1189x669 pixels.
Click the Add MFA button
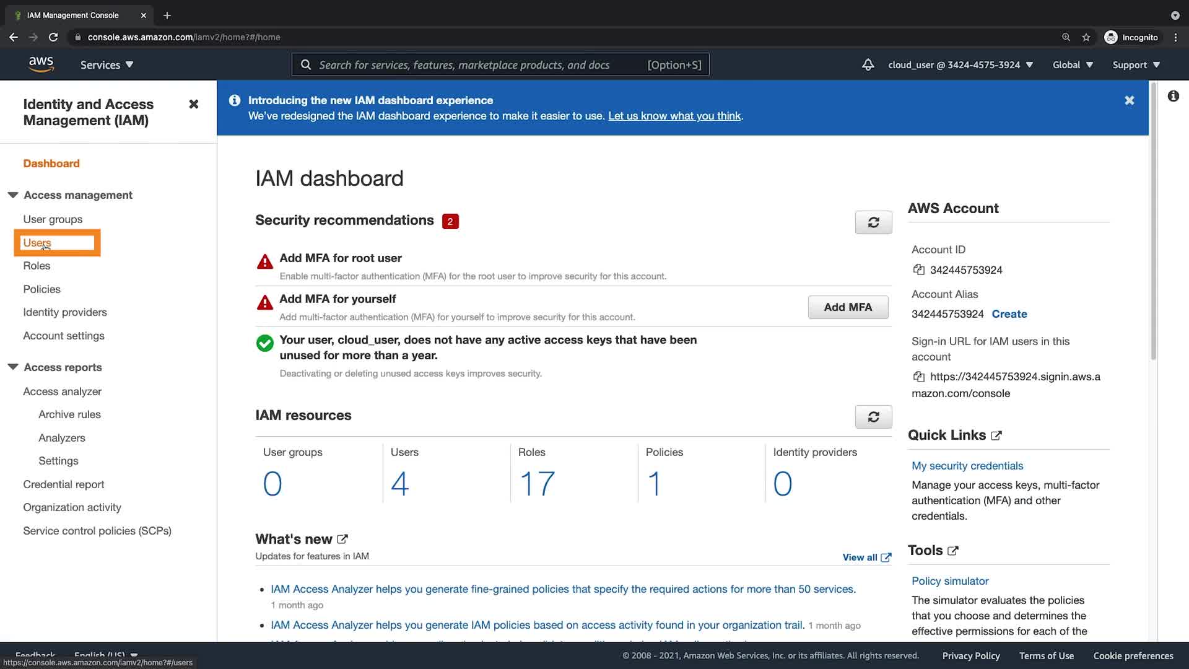tap(847, 307)
